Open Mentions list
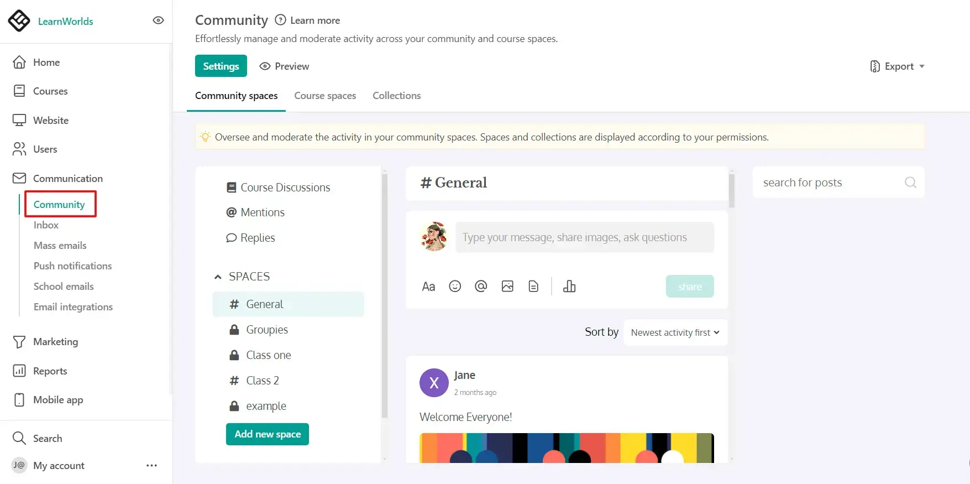Screen dimensions: 970x484 point(255,212)
